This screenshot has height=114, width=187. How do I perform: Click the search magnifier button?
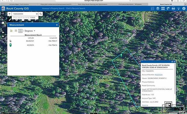(41, 14)
